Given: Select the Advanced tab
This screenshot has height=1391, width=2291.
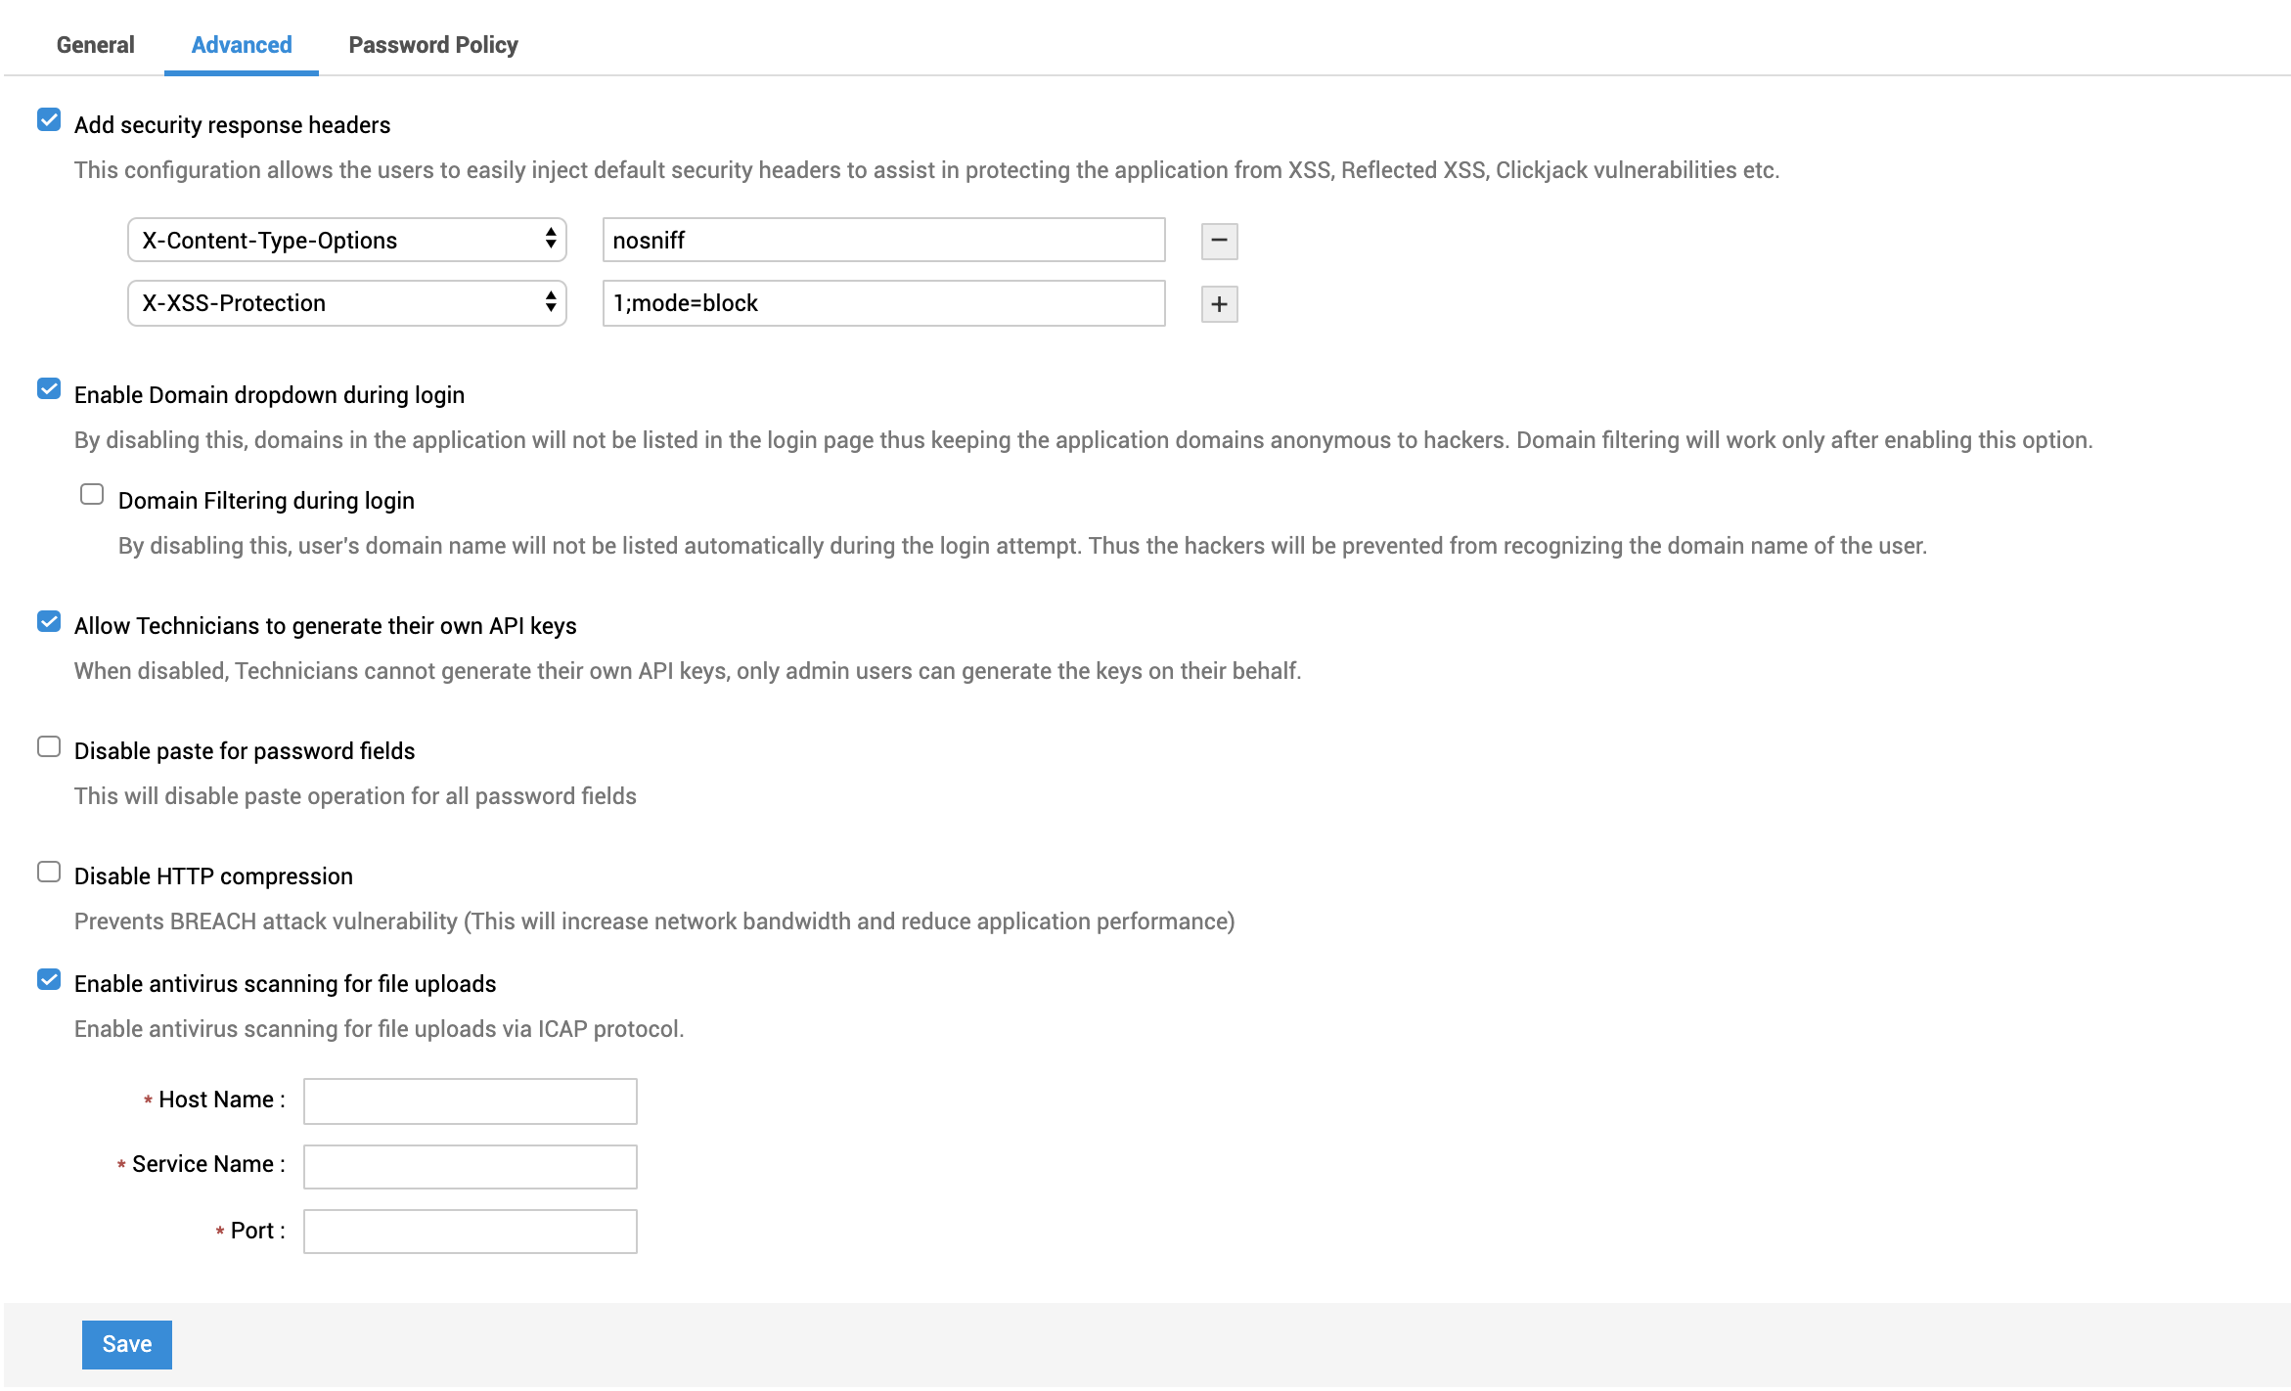Looking at the screenshot, I should coord(240,45).
